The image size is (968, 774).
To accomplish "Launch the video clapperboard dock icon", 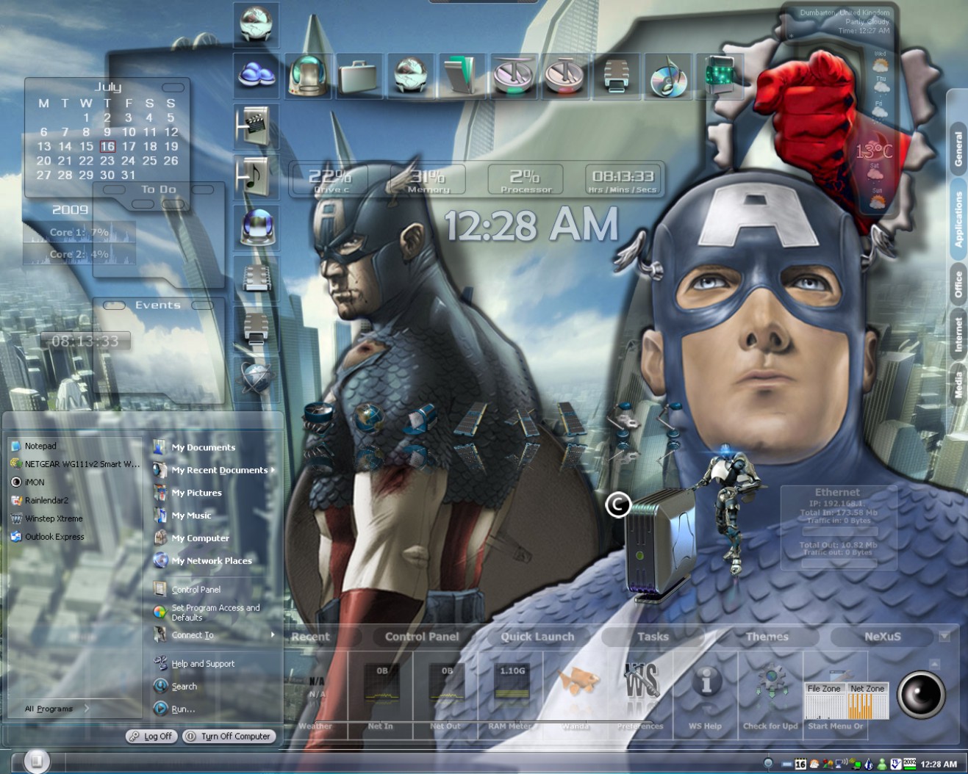I will (254, 126).
